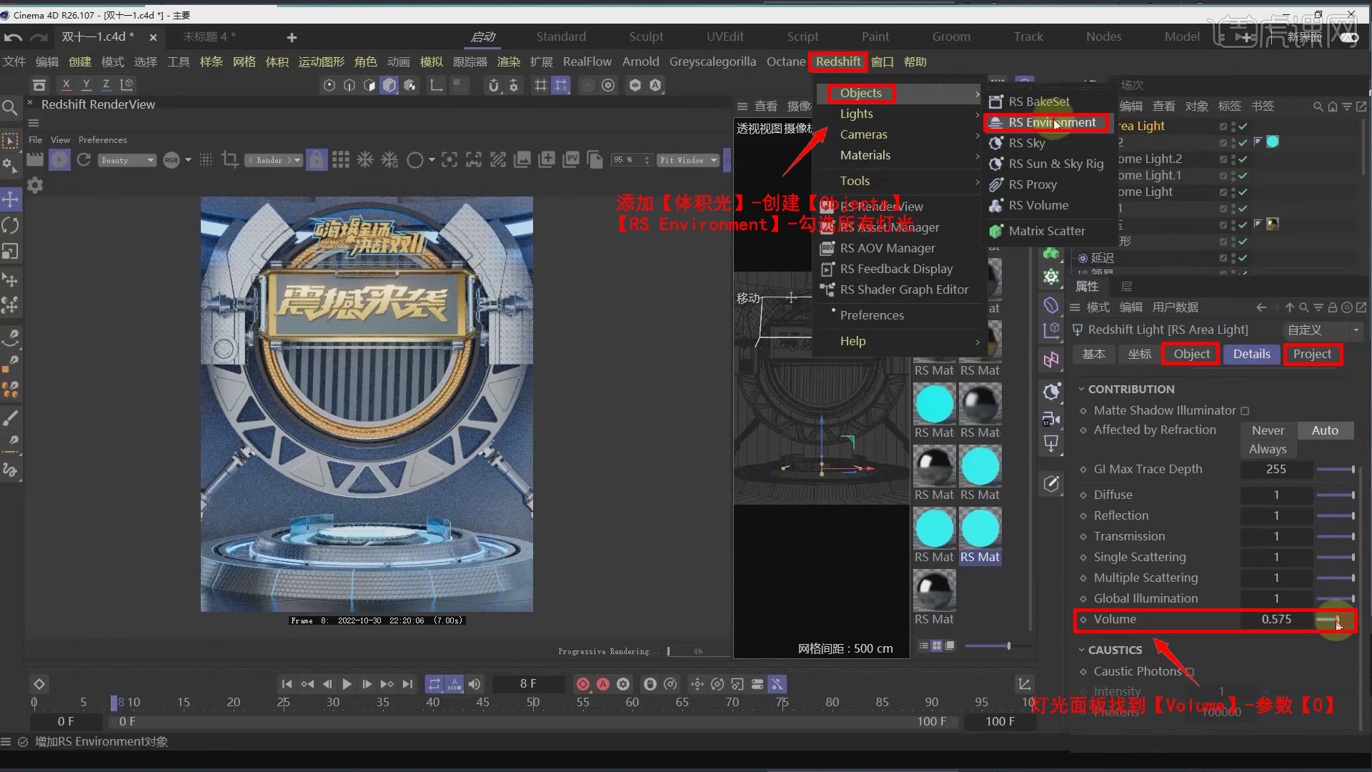The image size is (1372, 772).
Task: Open Render Settings via the gear icon
Action: pos(608,85)
